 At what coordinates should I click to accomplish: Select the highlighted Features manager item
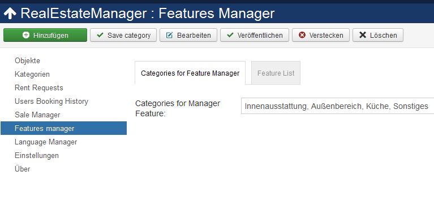point(64,128)
